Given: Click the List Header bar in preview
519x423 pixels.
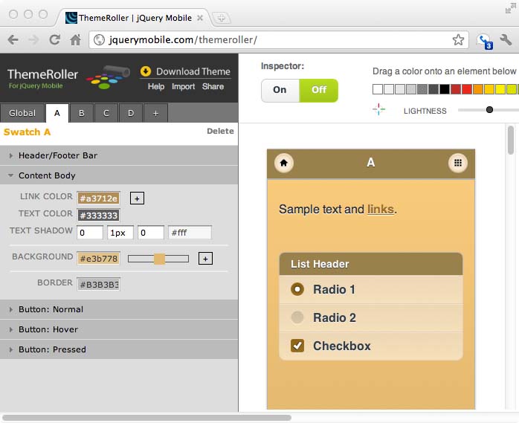Looking at the screenshot, I should [x=371, y=264].
